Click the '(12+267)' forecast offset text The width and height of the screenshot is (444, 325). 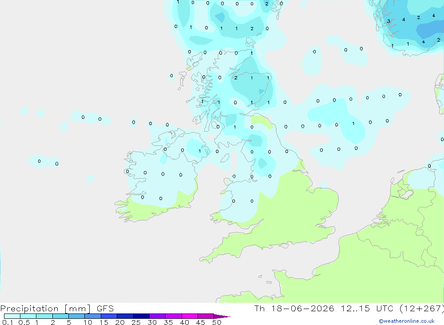pos(422,309)
